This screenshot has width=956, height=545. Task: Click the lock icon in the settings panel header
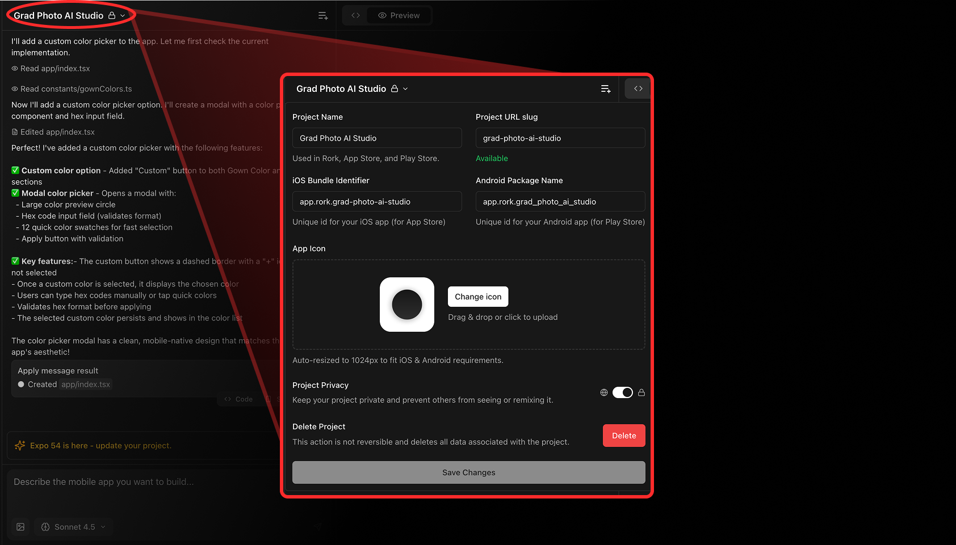(x=395, y=88)
